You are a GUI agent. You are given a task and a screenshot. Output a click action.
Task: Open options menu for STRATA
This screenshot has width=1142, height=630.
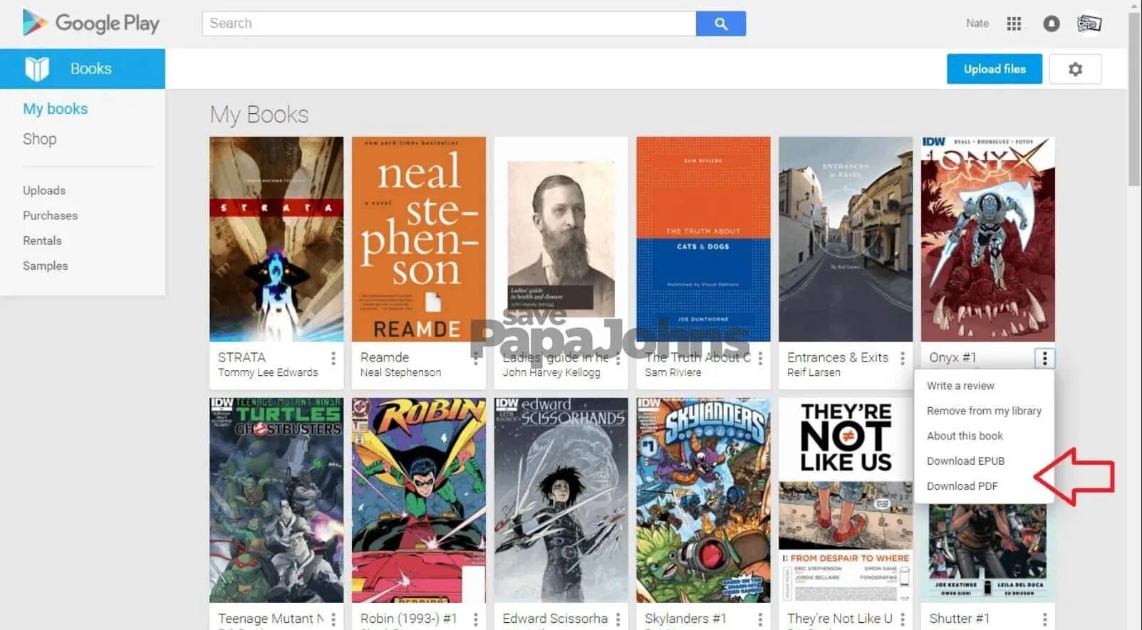[333, 358]
